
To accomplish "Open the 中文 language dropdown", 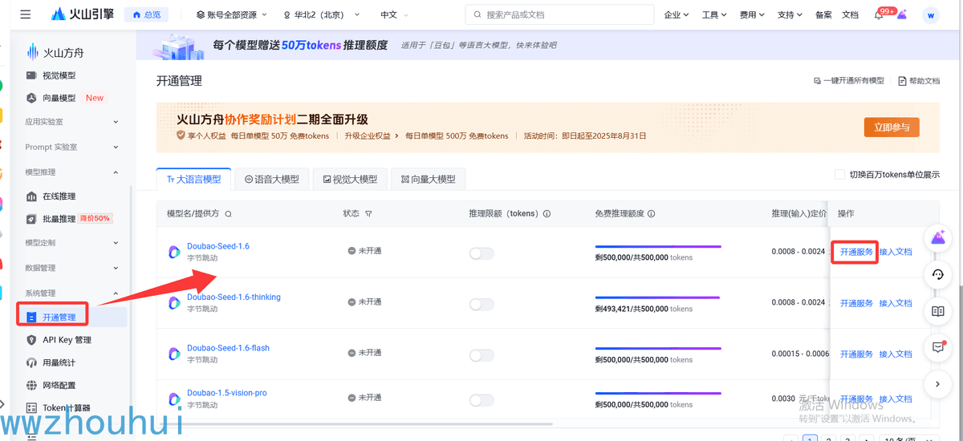I will (x=394, y=15).
